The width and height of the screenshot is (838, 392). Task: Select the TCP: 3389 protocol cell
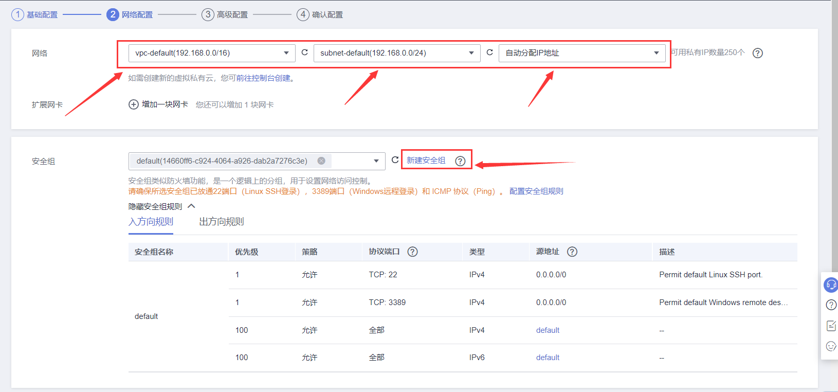(x=387, y=302)
